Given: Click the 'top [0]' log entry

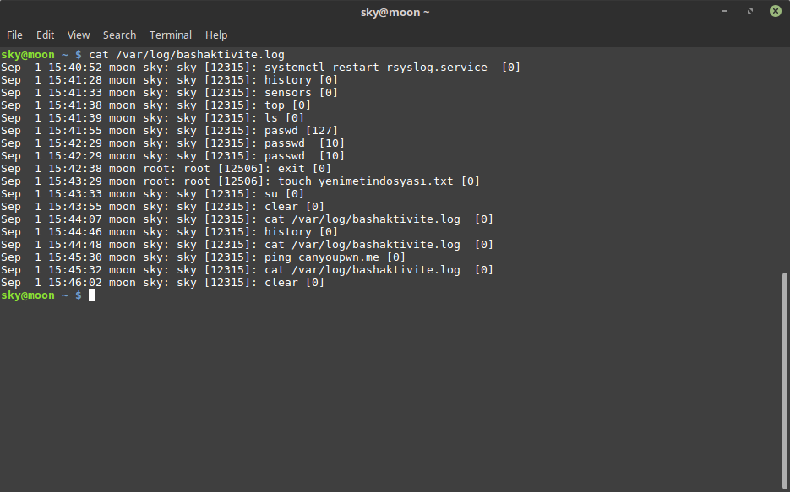Looking at the screenshot, I should pyautogui.click(x=155, y=105).
